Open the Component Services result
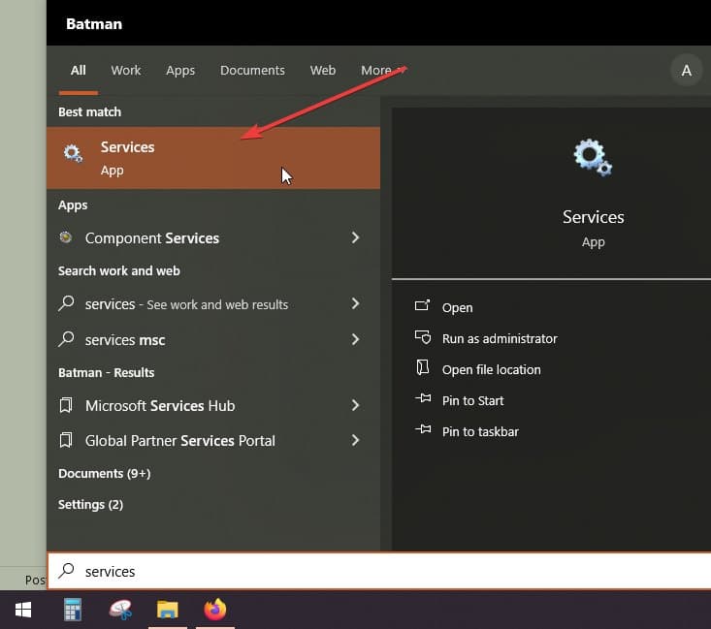 pos(213,237)
